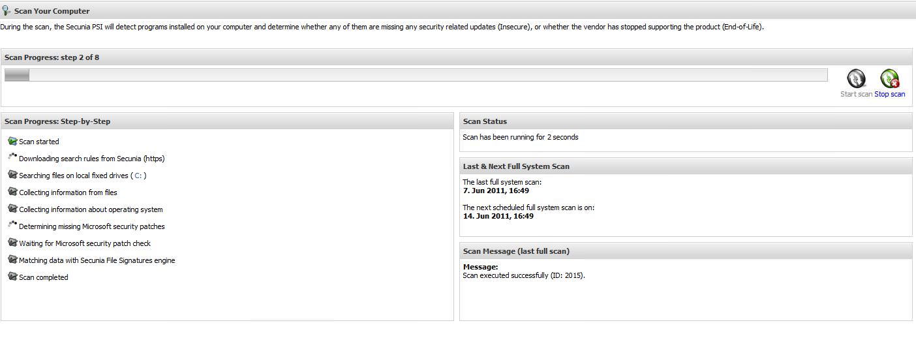This screenshot has width=916, height=338.
Task: Click the Scan Your Computer magnifier icon
Action: [7, 10]
